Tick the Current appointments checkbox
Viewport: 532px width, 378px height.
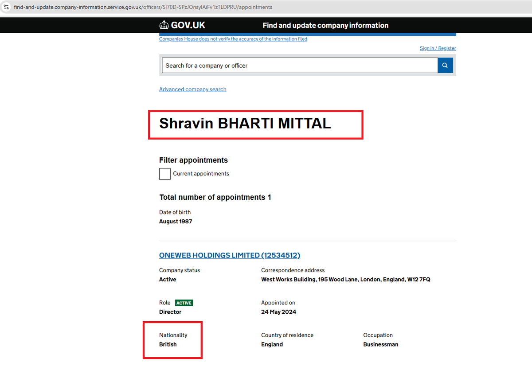point(165,174)
